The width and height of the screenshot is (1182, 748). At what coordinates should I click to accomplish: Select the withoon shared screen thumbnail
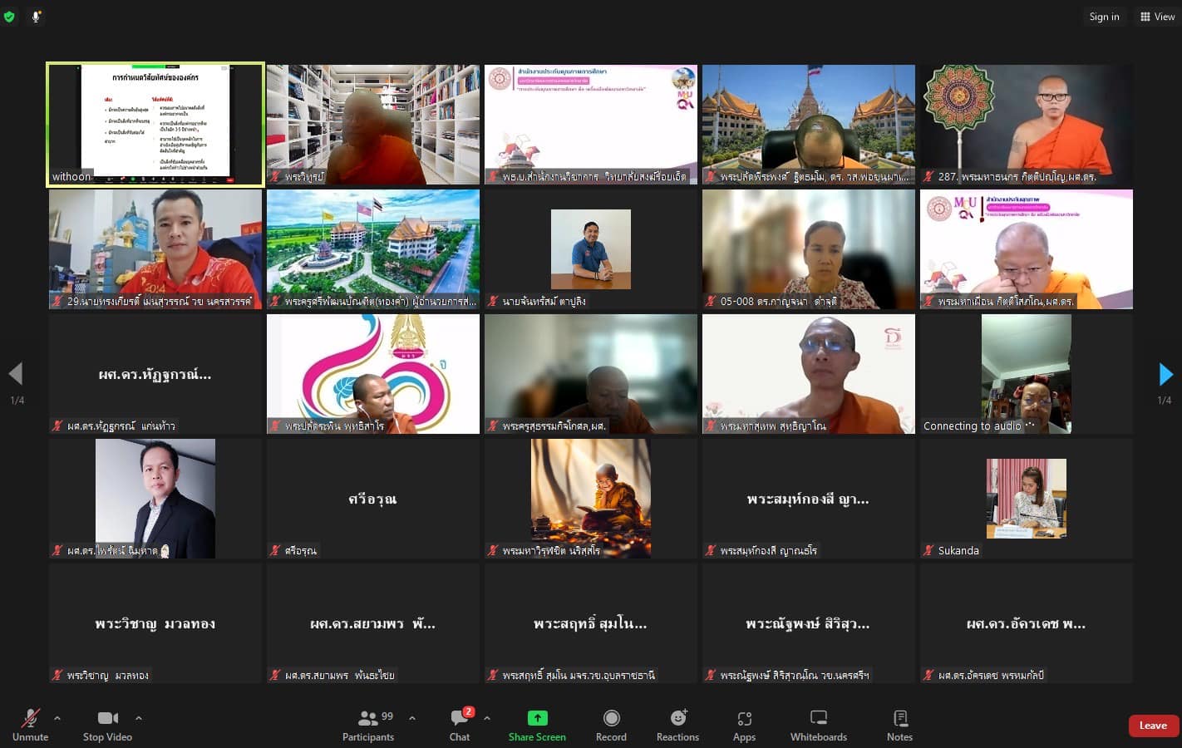pos(155,125)
